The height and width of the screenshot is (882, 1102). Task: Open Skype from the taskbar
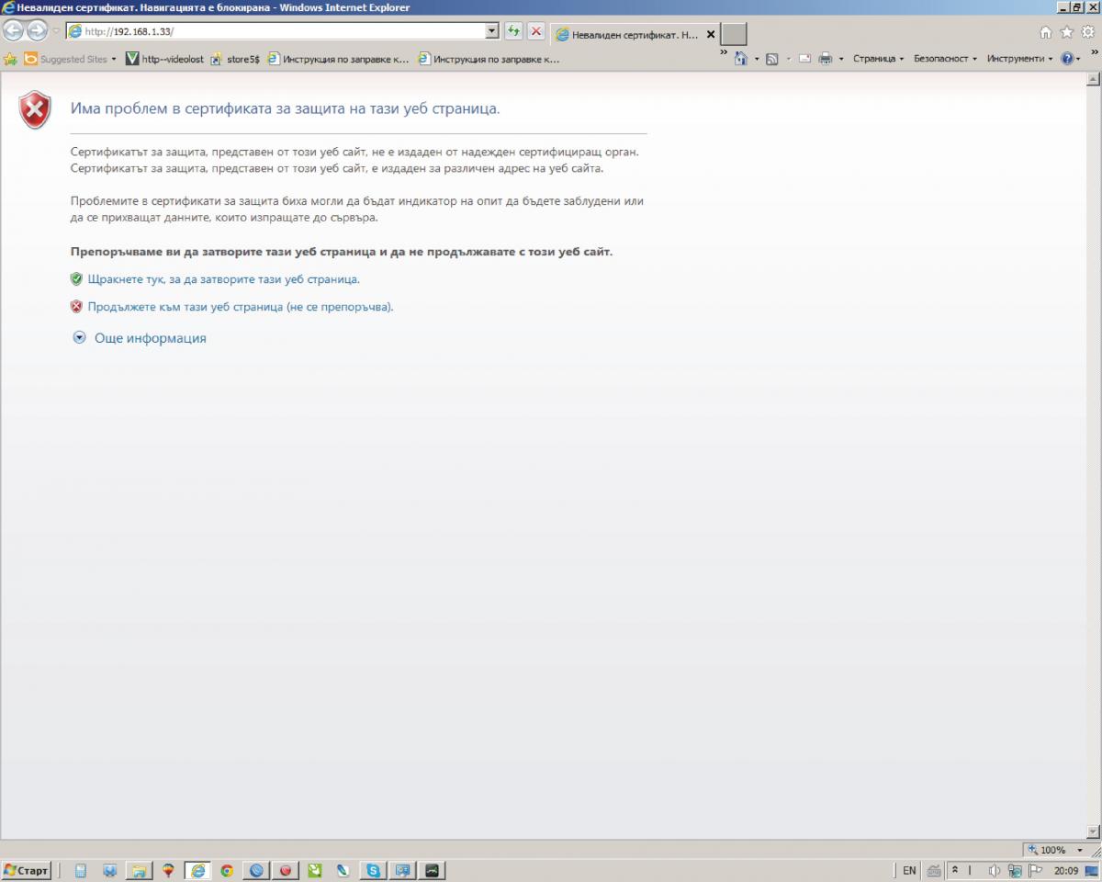[x=373, y=870]
